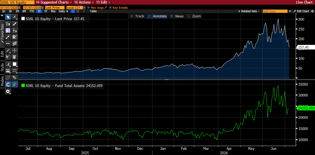The height and width of the screenshot is (155, 315).
Task: Select the regression (R) annotation tool
Action: 15,37
